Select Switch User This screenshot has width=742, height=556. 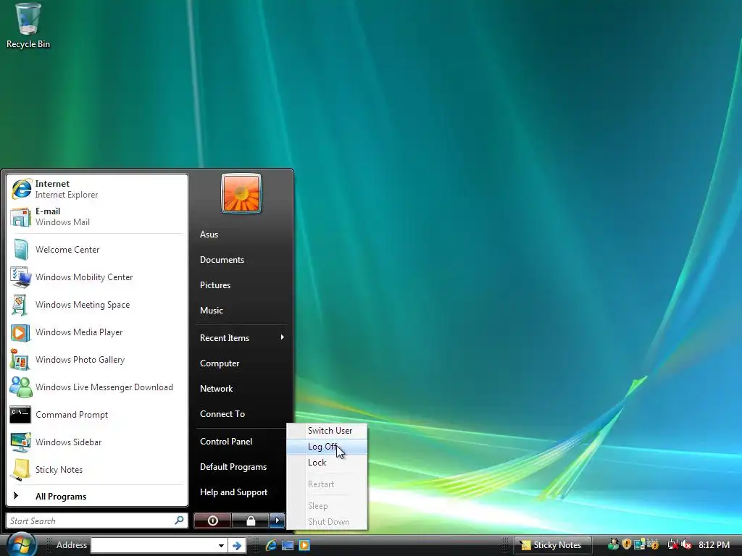click(327, 431)
